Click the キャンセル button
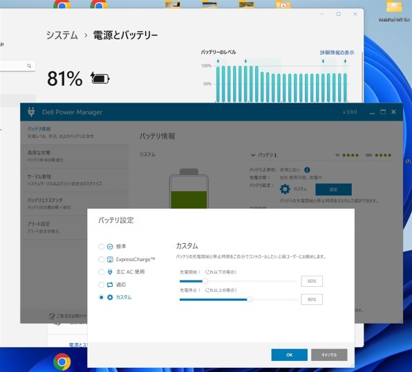The image size is (412, 372). pos(329,355)
